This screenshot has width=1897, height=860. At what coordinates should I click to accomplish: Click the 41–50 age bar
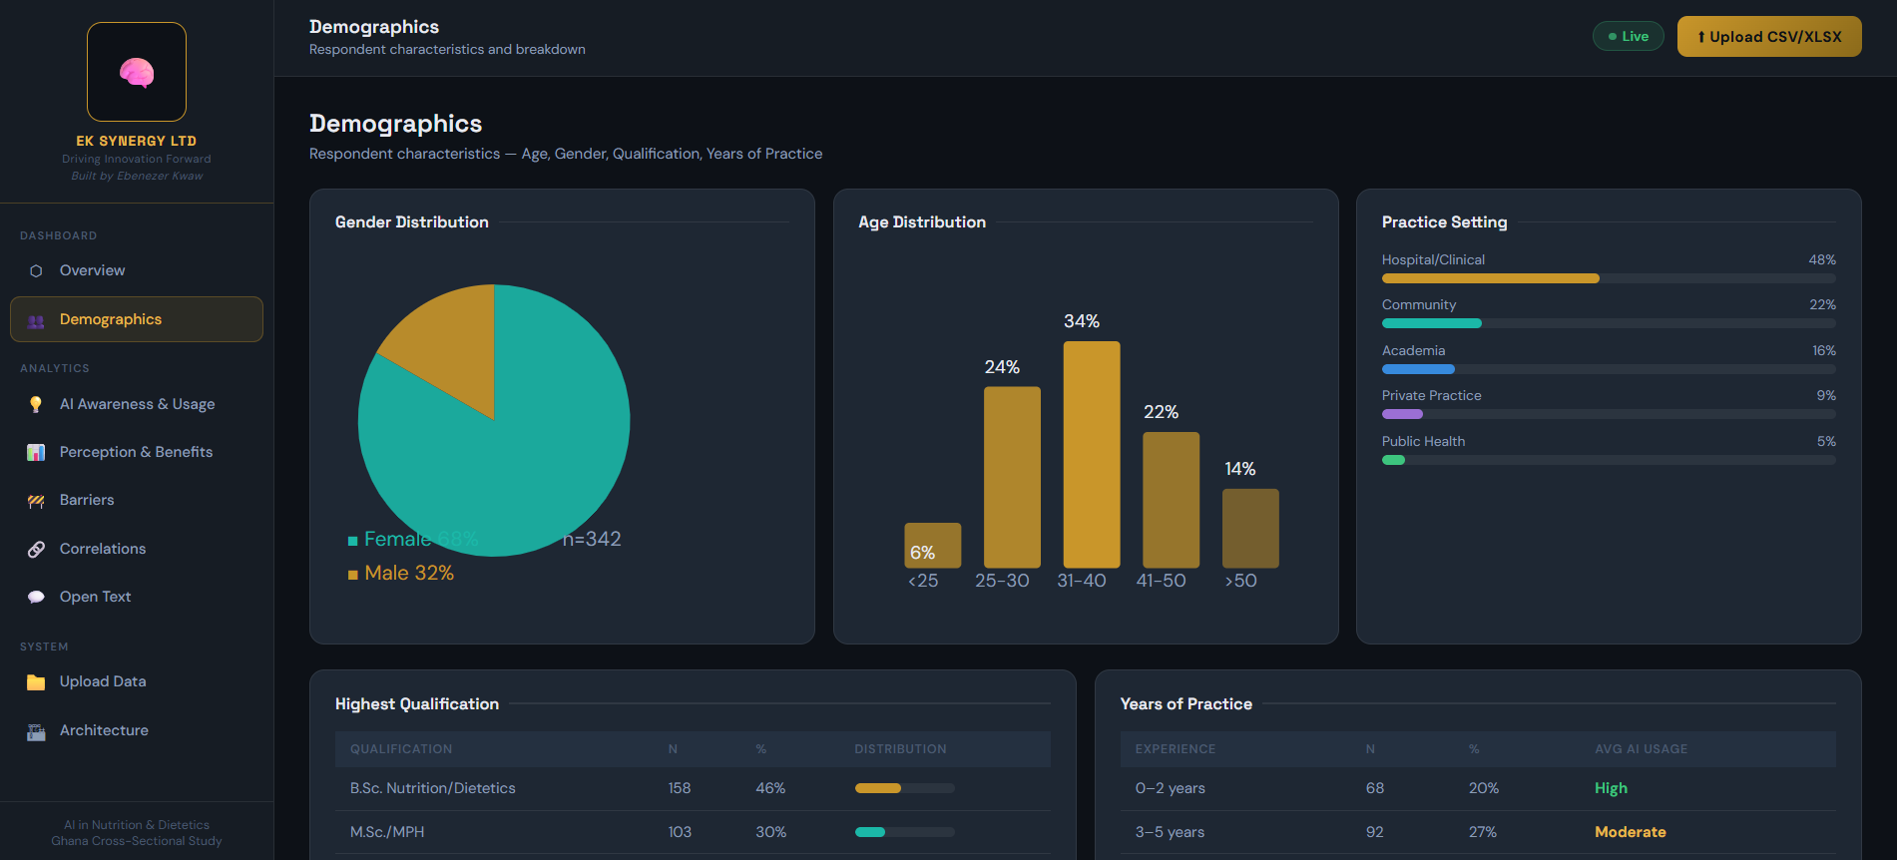click(1171, 500)
